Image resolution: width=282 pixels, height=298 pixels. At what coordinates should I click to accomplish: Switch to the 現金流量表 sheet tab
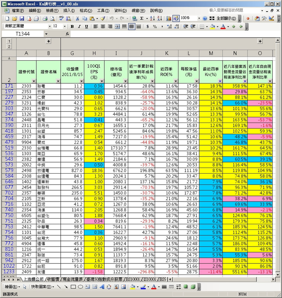point(73,279)
